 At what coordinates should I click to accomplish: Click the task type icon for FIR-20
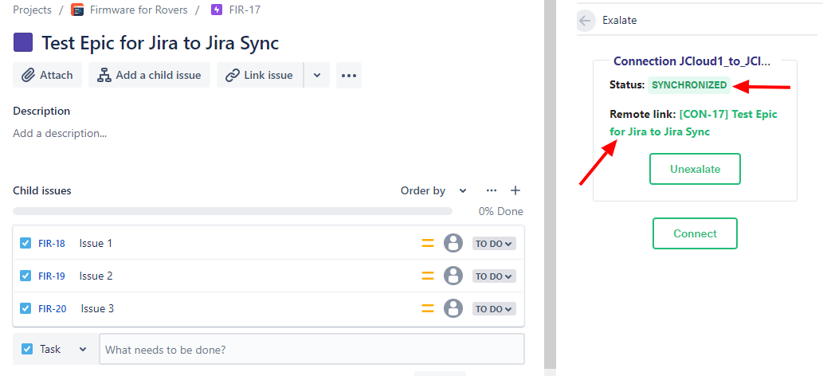pos(25,309)
